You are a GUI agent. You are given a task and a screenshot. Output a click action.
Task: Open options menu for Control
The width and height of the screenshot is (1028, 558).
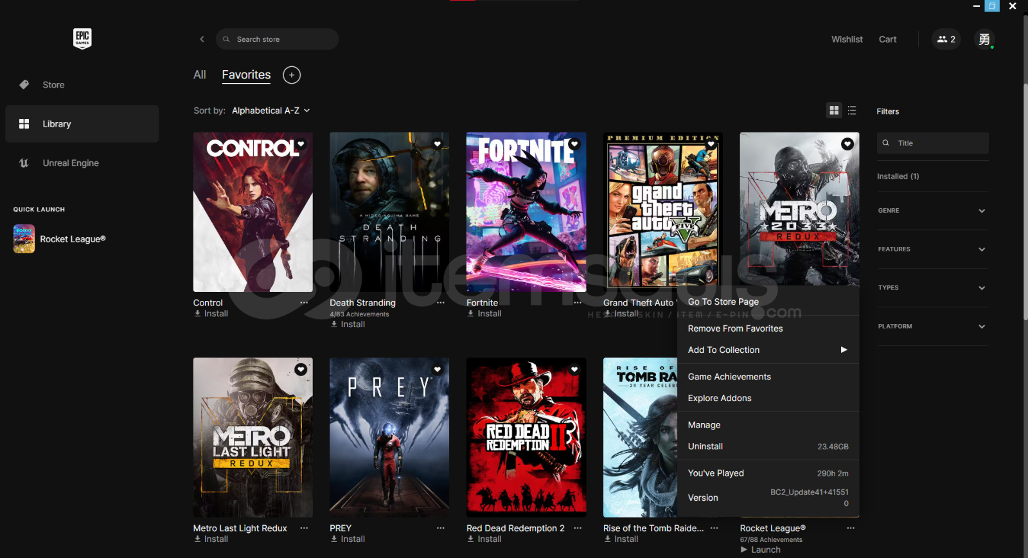click(x=304, y=303)
